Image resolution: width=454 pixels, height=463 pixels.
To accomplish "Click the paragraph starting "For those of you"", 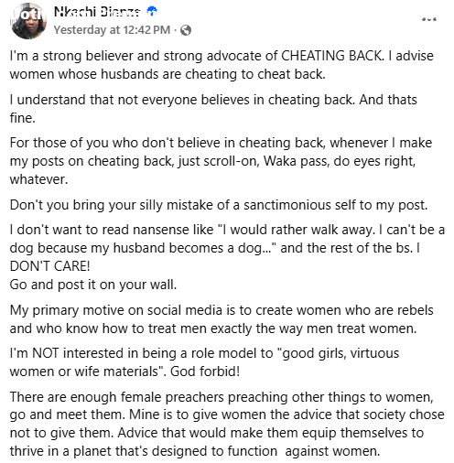I will tap(221, 161).
